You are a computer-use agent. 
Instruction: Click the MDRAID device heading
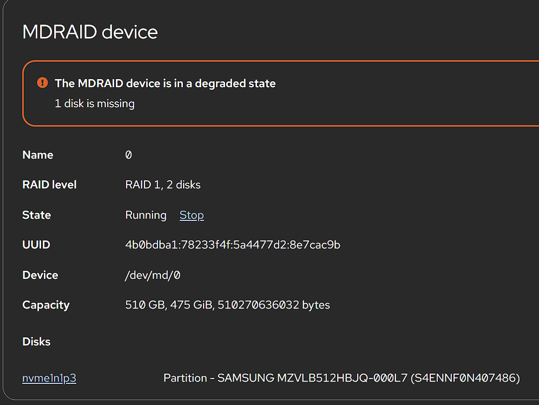click(90, 32)
